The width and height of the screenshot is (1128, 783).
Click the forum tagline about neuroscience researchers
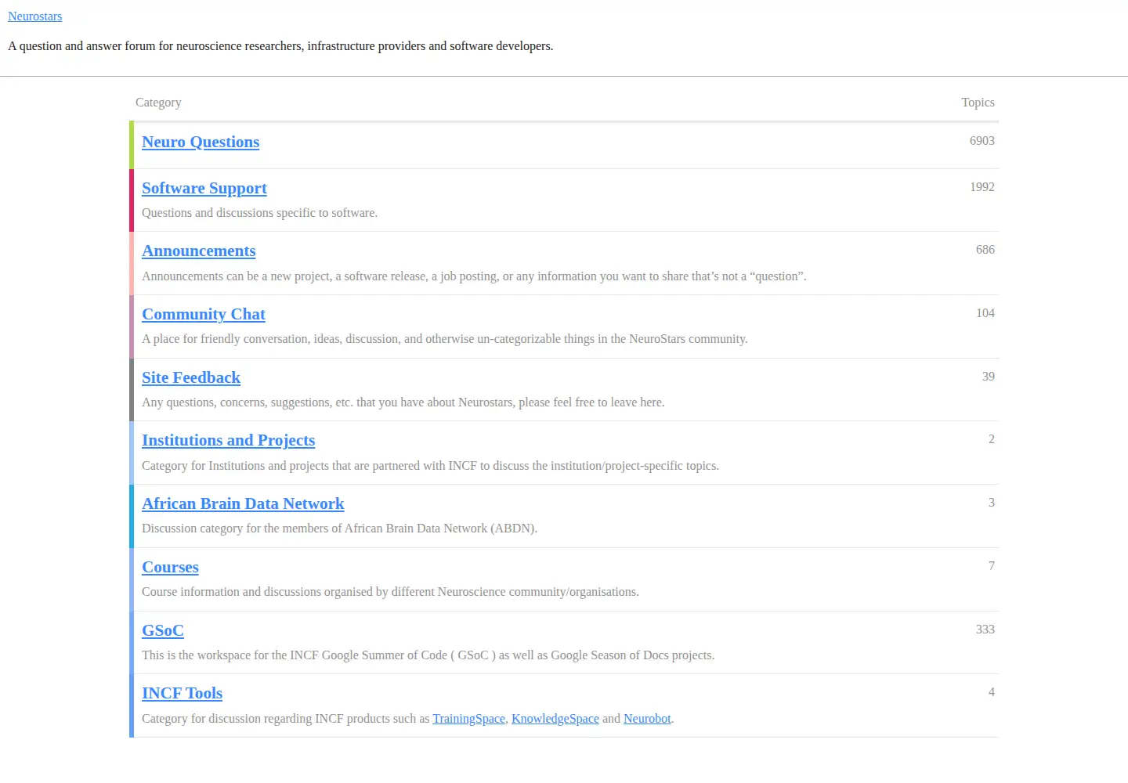(280, 46)
